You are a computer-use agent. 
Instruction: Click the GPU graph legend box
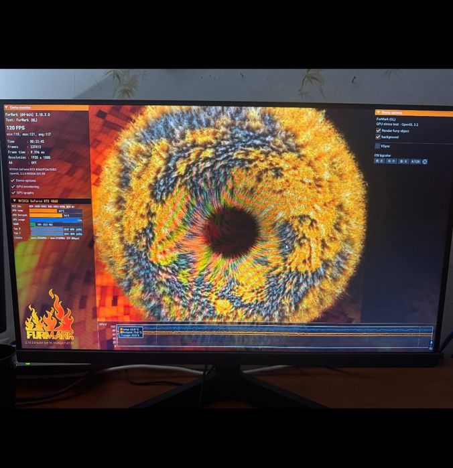coord(131,332)
